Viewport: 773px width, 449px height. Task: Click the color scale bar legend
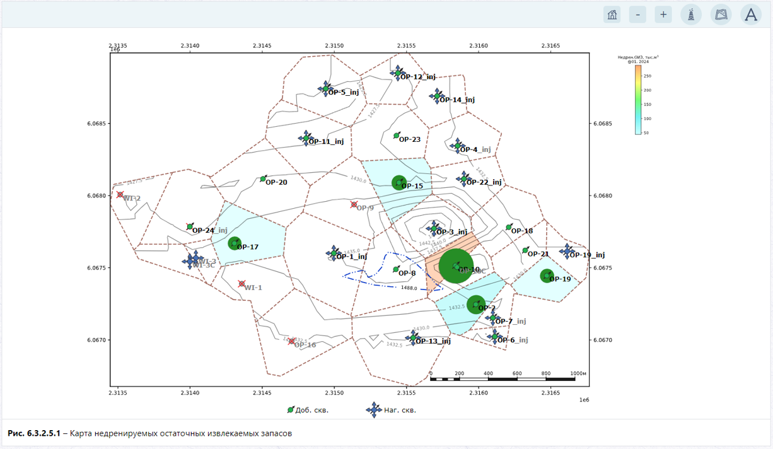tap(638, 100)
